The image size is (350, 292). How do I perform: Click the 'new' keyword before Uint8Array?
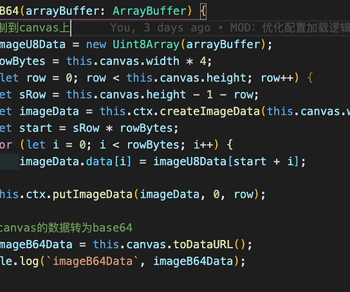96,44
